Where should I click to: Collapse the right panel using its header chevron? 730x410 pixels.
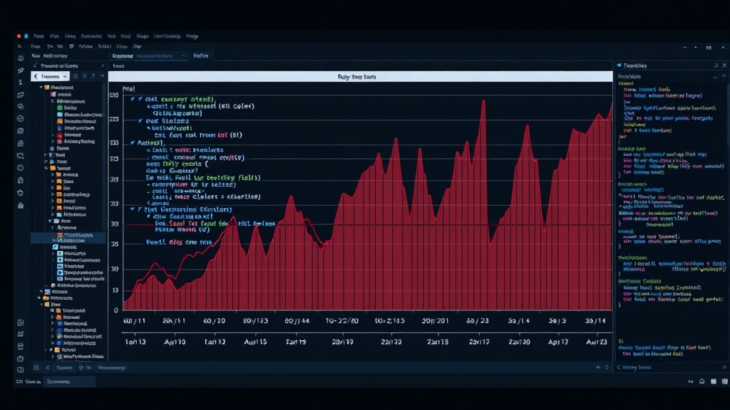click(x=716, y=65)
